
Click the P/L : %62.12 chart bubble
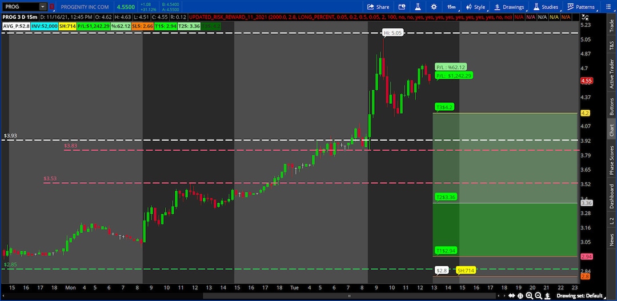point(451,67)
